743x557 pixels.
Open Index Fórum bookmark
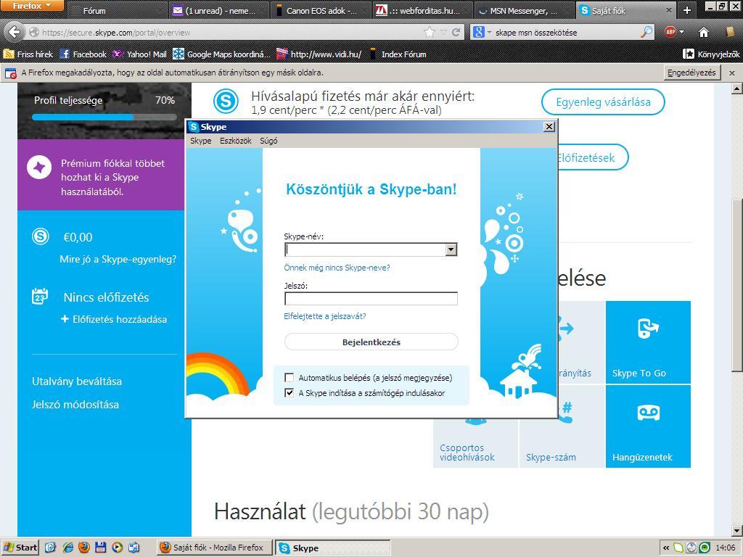point(397,54)
